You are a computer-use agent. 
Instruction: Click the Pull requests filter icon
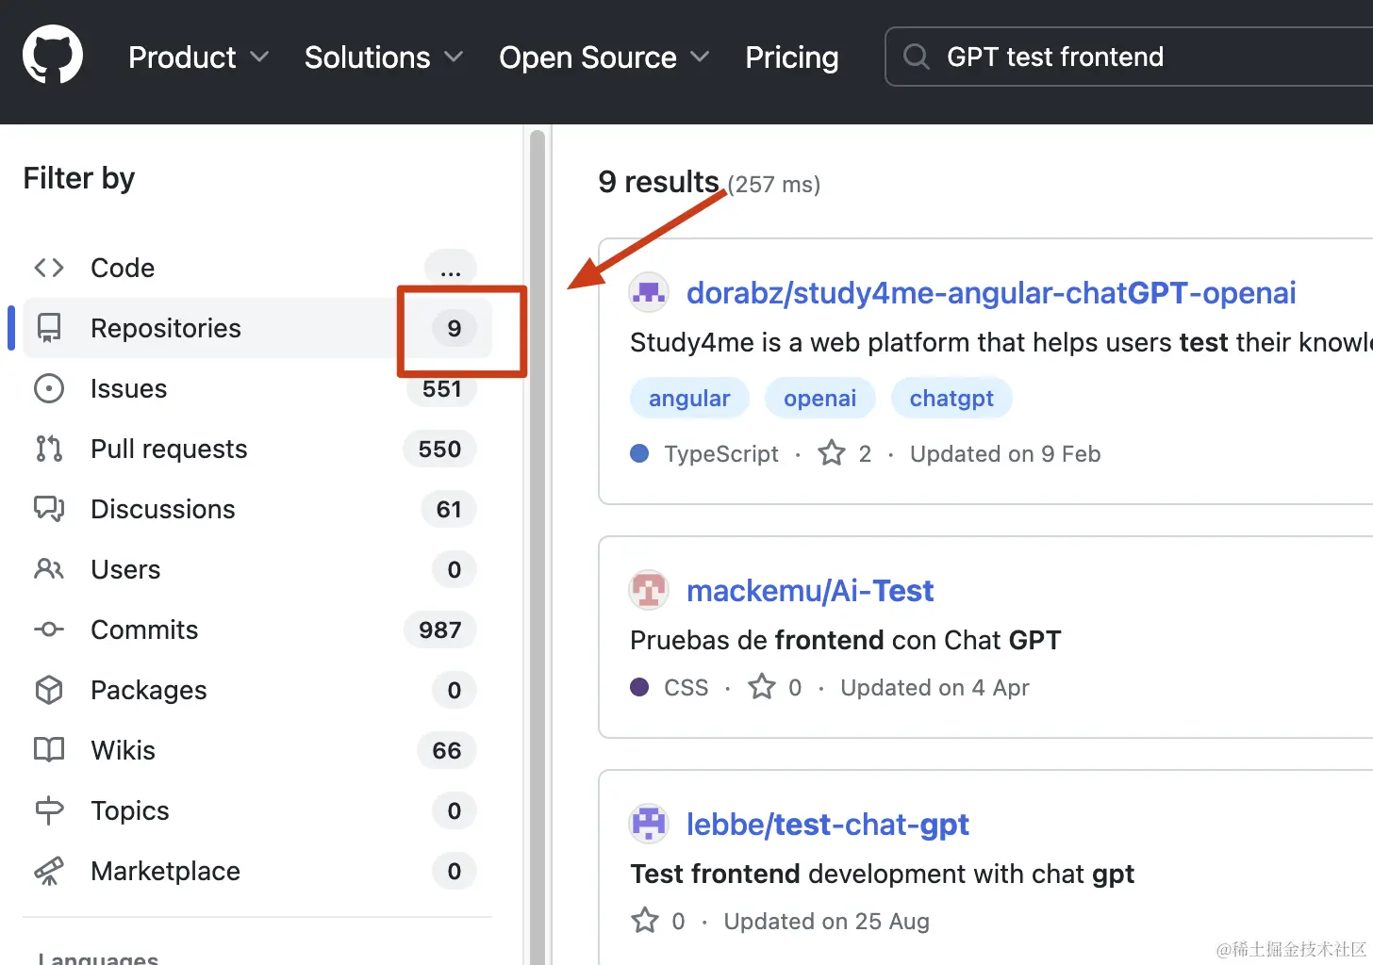[49, 449]
